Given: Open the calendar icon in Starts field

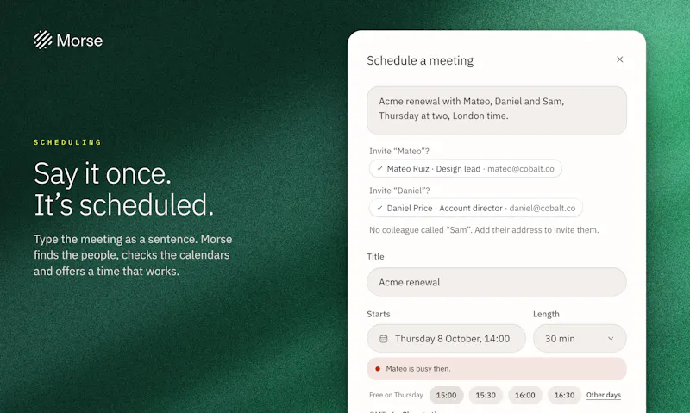Looking at the screenshot, I should click(x=384, y=339).
